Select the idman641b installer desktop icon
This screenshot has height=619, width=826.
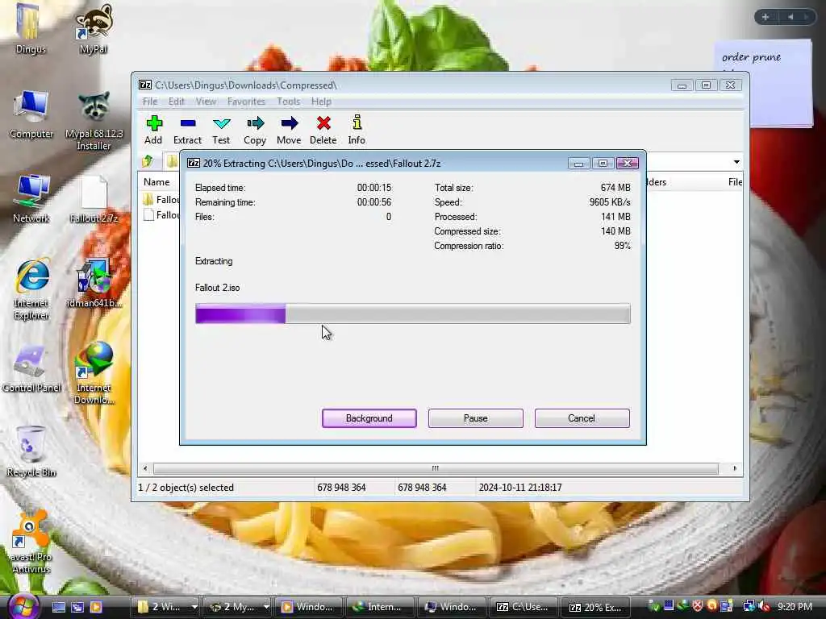point(94,283)
